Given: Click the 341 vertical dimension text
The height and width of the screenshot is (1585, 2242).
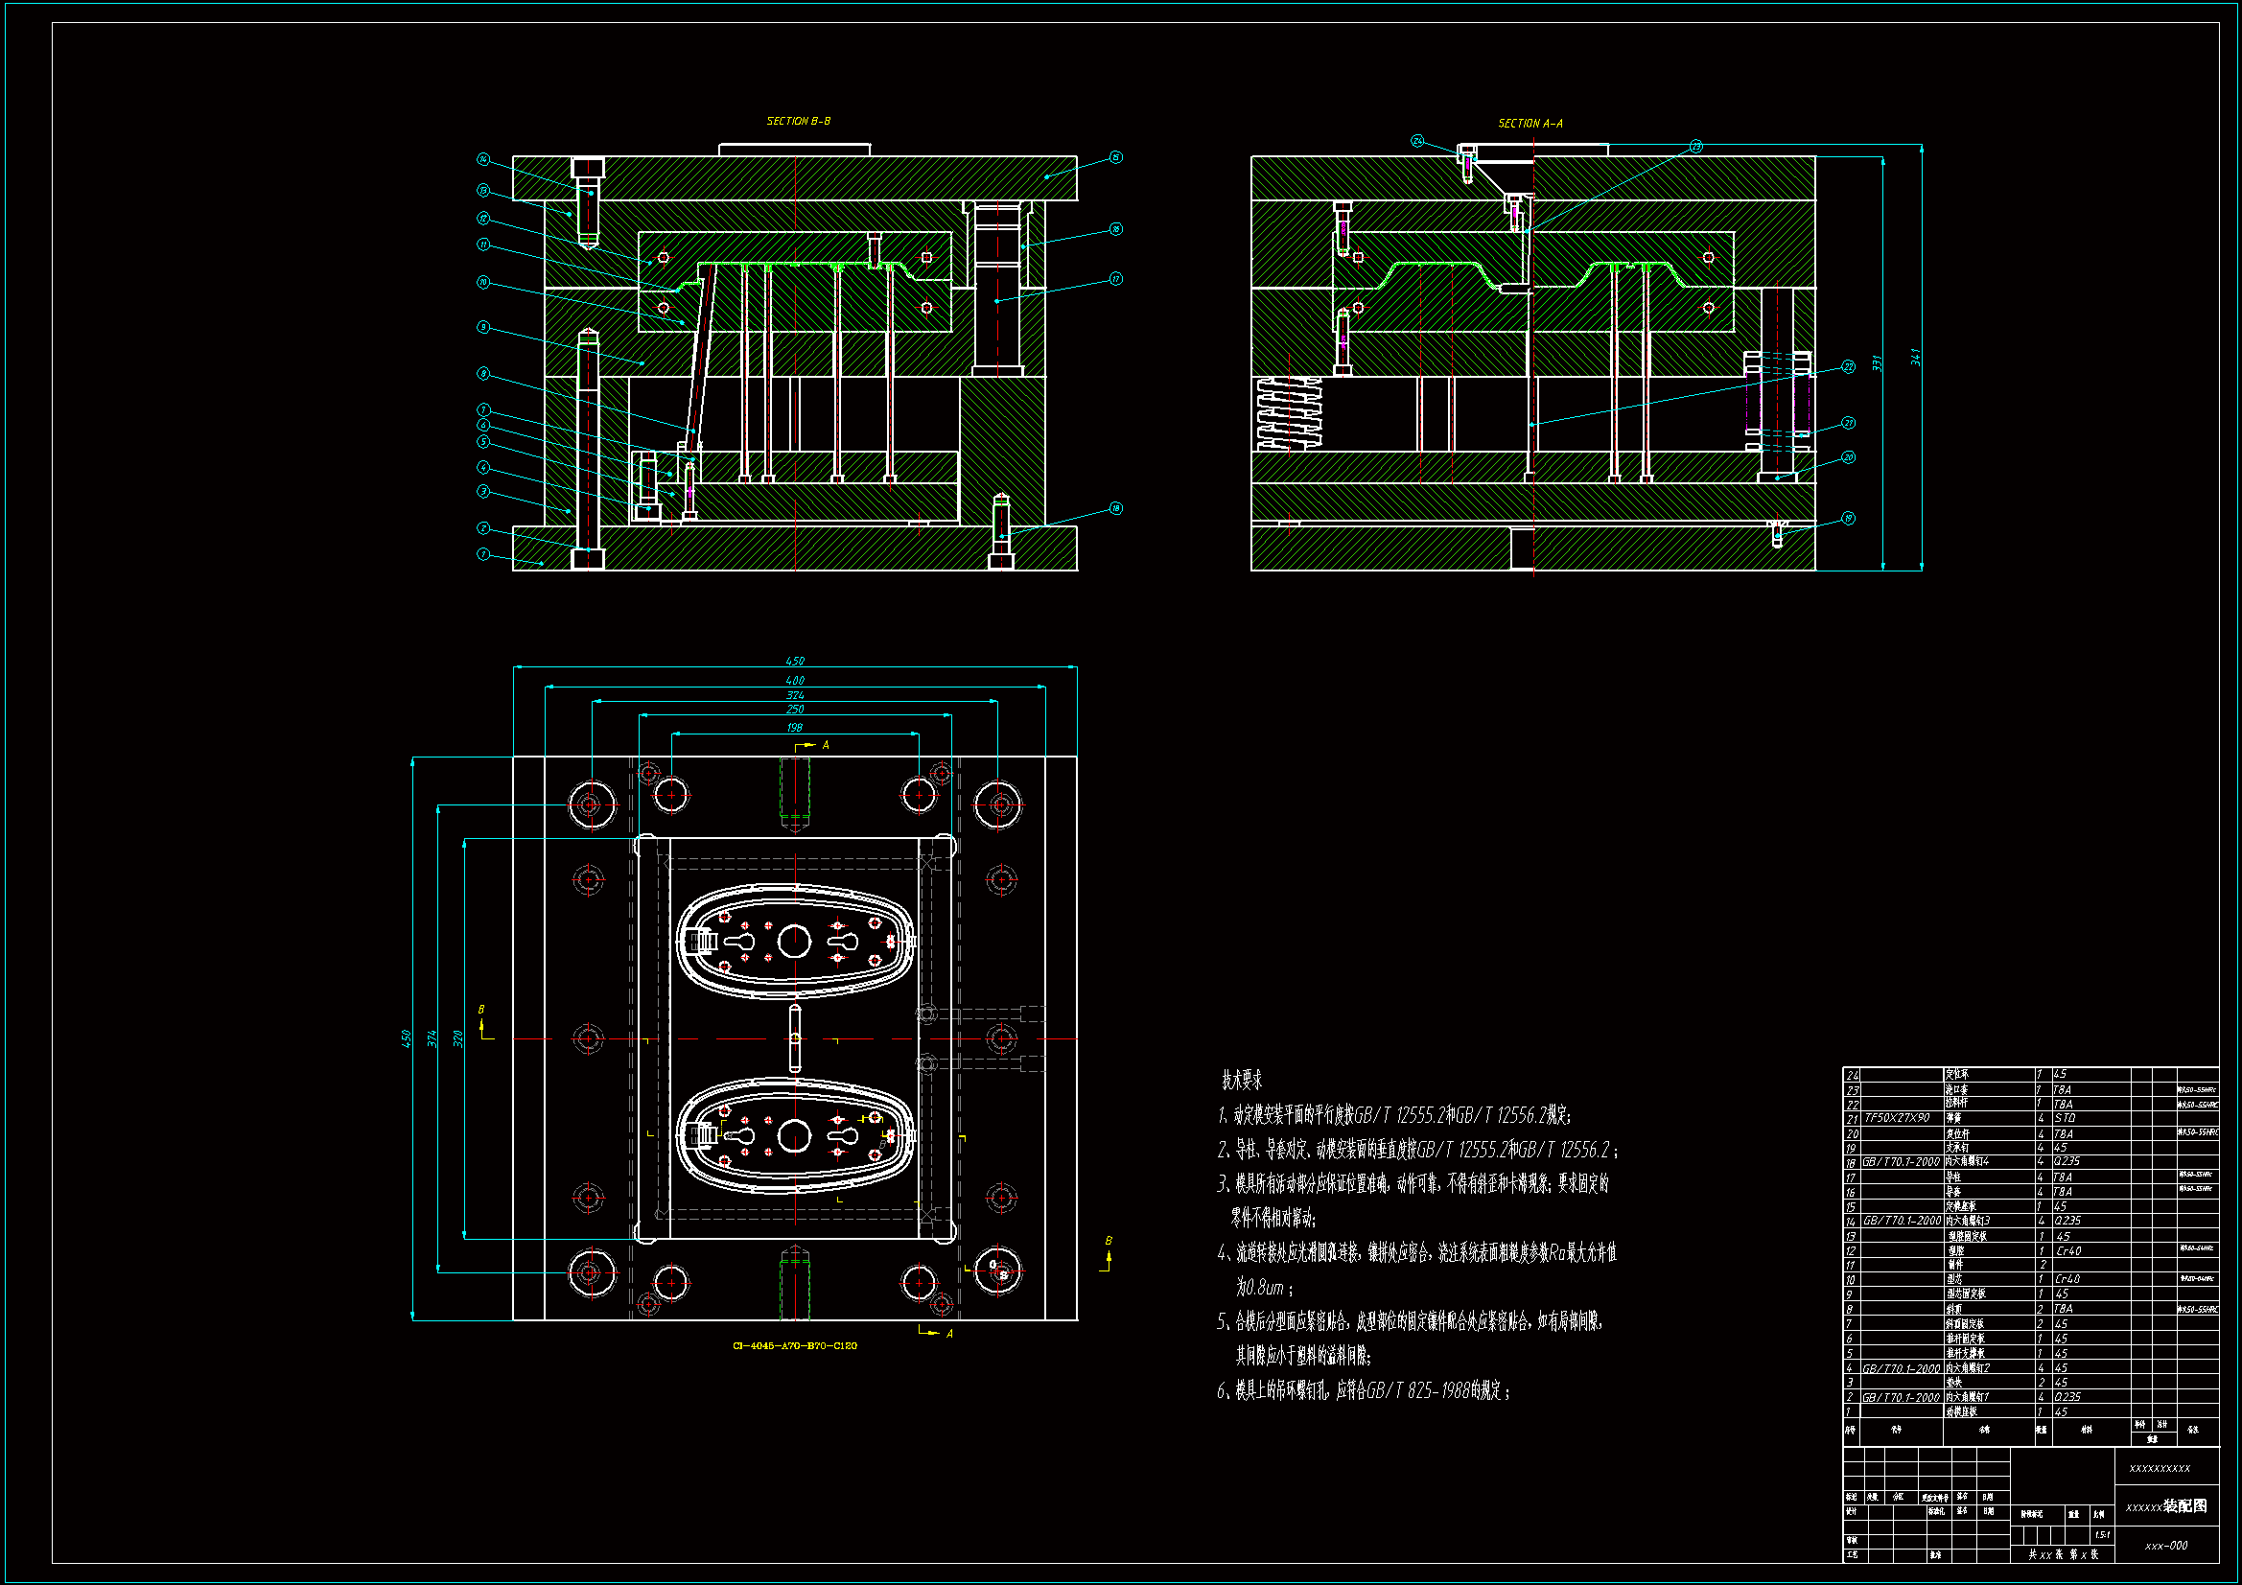Looking at the screenshot, I should (x=1915, y=357).
